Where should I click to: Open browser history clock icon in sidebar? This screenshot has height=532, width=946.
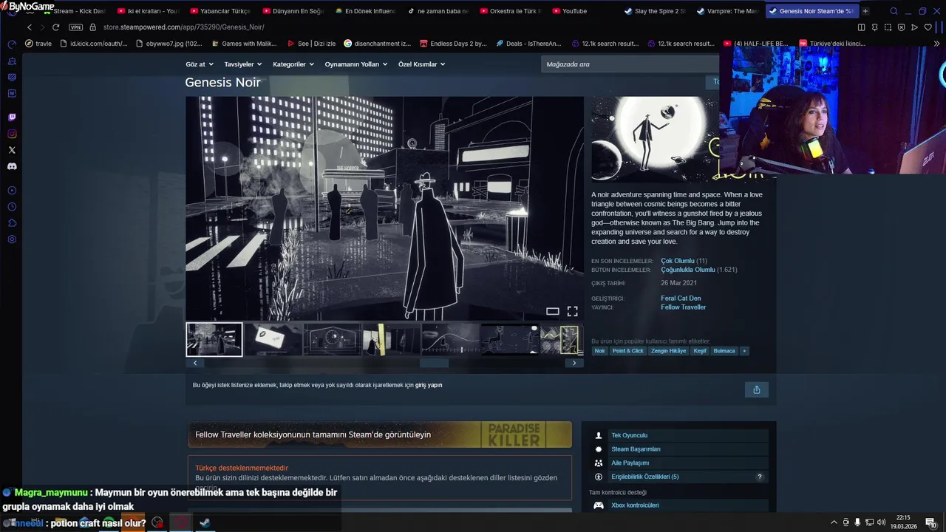(12, 207)
